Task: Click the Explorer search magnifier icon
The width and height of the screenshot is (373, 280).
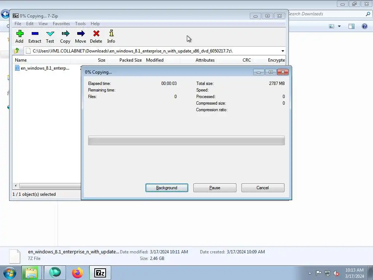Action: coord(368,14)
